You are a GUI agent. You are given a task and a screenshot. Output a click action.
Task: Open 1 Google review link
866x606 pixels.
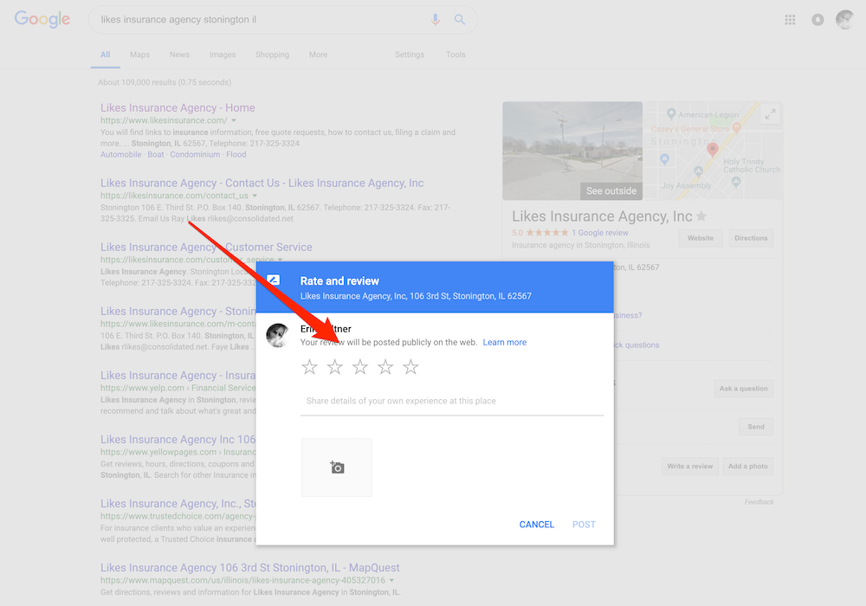click(600, 233)
